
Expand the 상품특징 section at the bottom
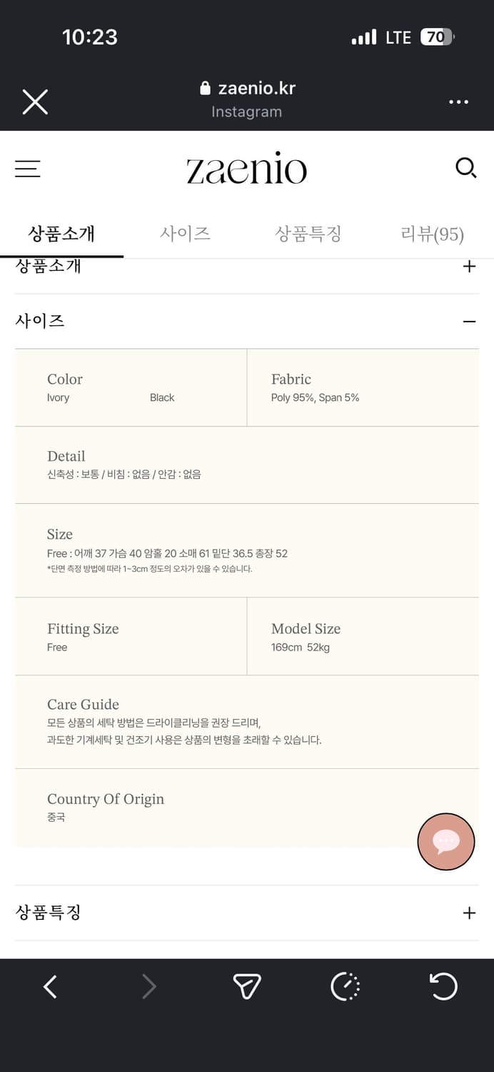coord(469,913)
